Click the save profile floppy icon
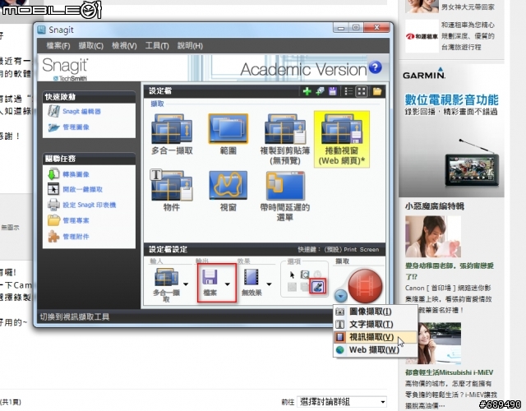 click(x=332, y=91)
